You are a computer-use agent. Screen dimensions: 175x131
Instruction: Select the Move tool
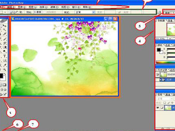pyautogui.click(x=5, y=26)
